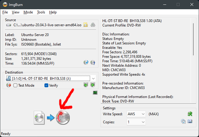Click the load tray green down arrow
This screenshot has height=137, width=199.
pyautogui.click(x=93, y=85)
